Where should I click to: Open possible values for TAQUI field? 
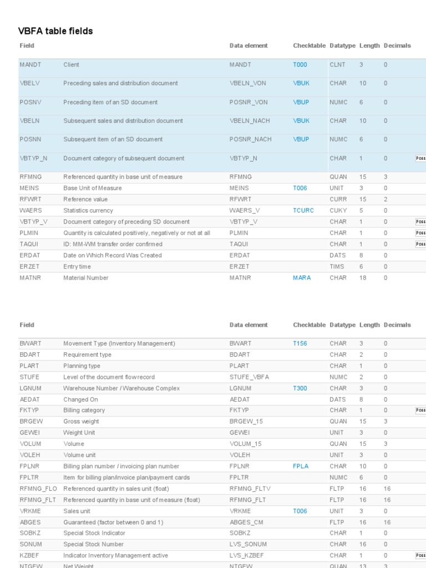[420, 244]
